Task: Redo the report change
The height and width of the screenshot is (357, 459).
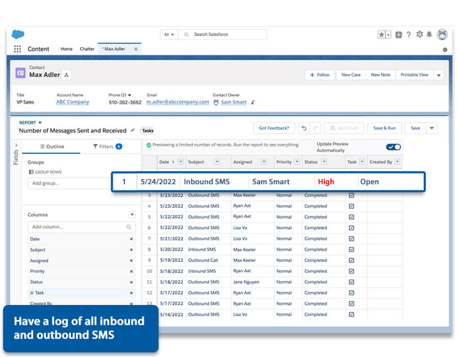Action: 315,128
